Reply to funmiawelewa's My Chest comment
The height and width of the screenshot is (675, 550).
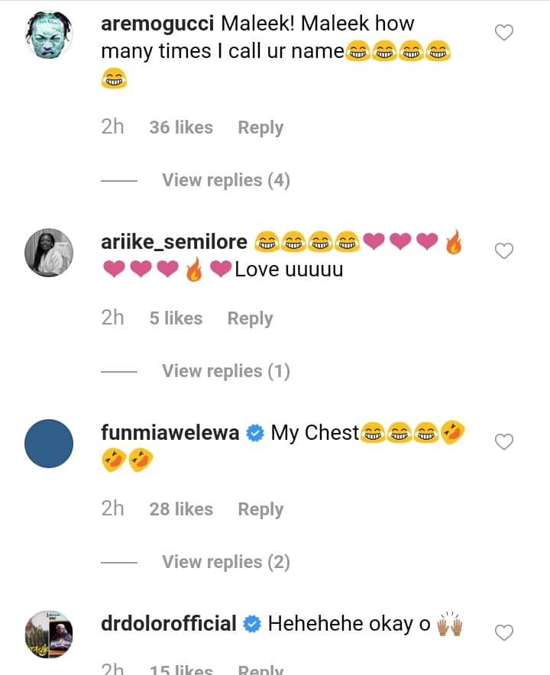(x=260, y=509)
